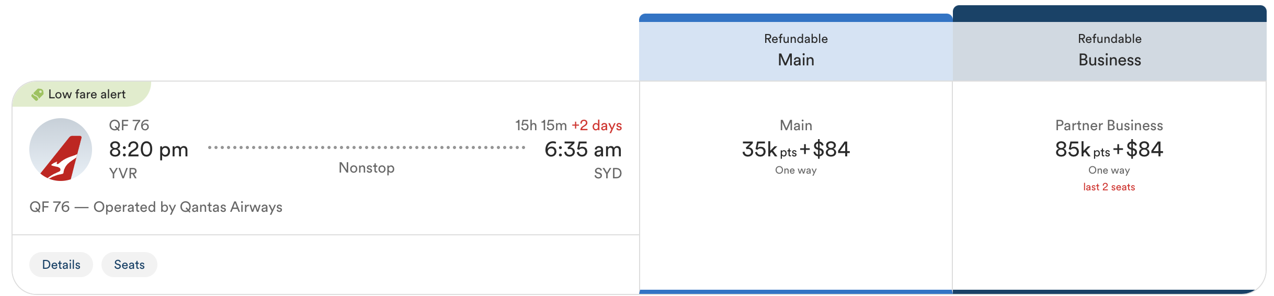Image resolution: width=1274 pixels, height=296 pixels.
Task: Click the +2 days arrival indicator
Action: click(x=597, y=126)
